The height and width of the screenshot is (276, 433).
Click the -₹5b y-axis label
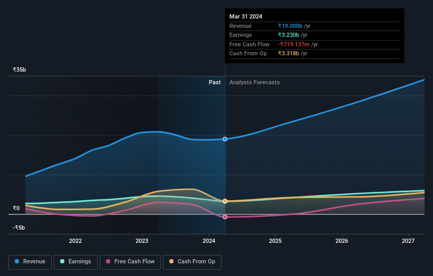[x=19, y=228]
